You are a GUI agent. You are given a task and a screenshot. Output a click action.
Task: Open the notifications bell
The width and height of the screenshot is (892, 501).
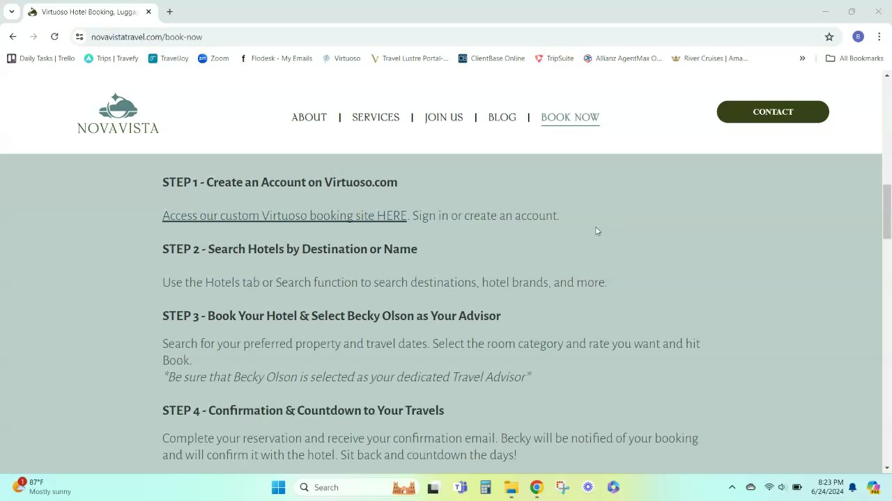[x=852, y=487]
